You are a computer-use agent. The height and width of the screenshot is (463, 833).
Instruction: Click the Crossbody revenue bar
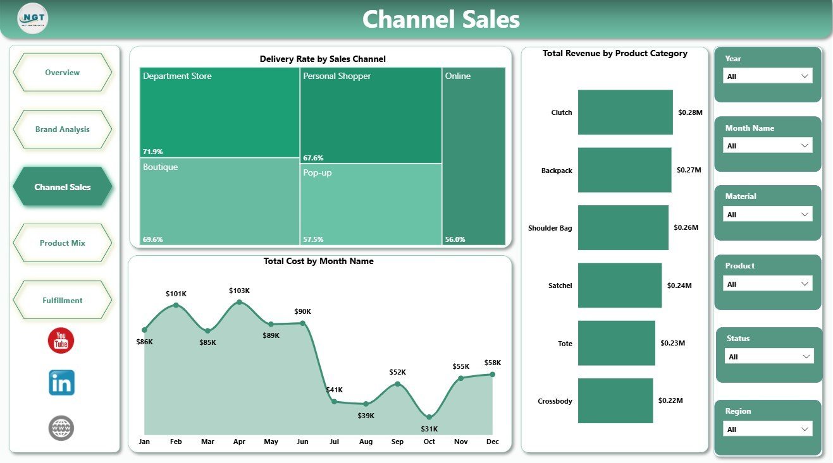click(x=615, y=400)
